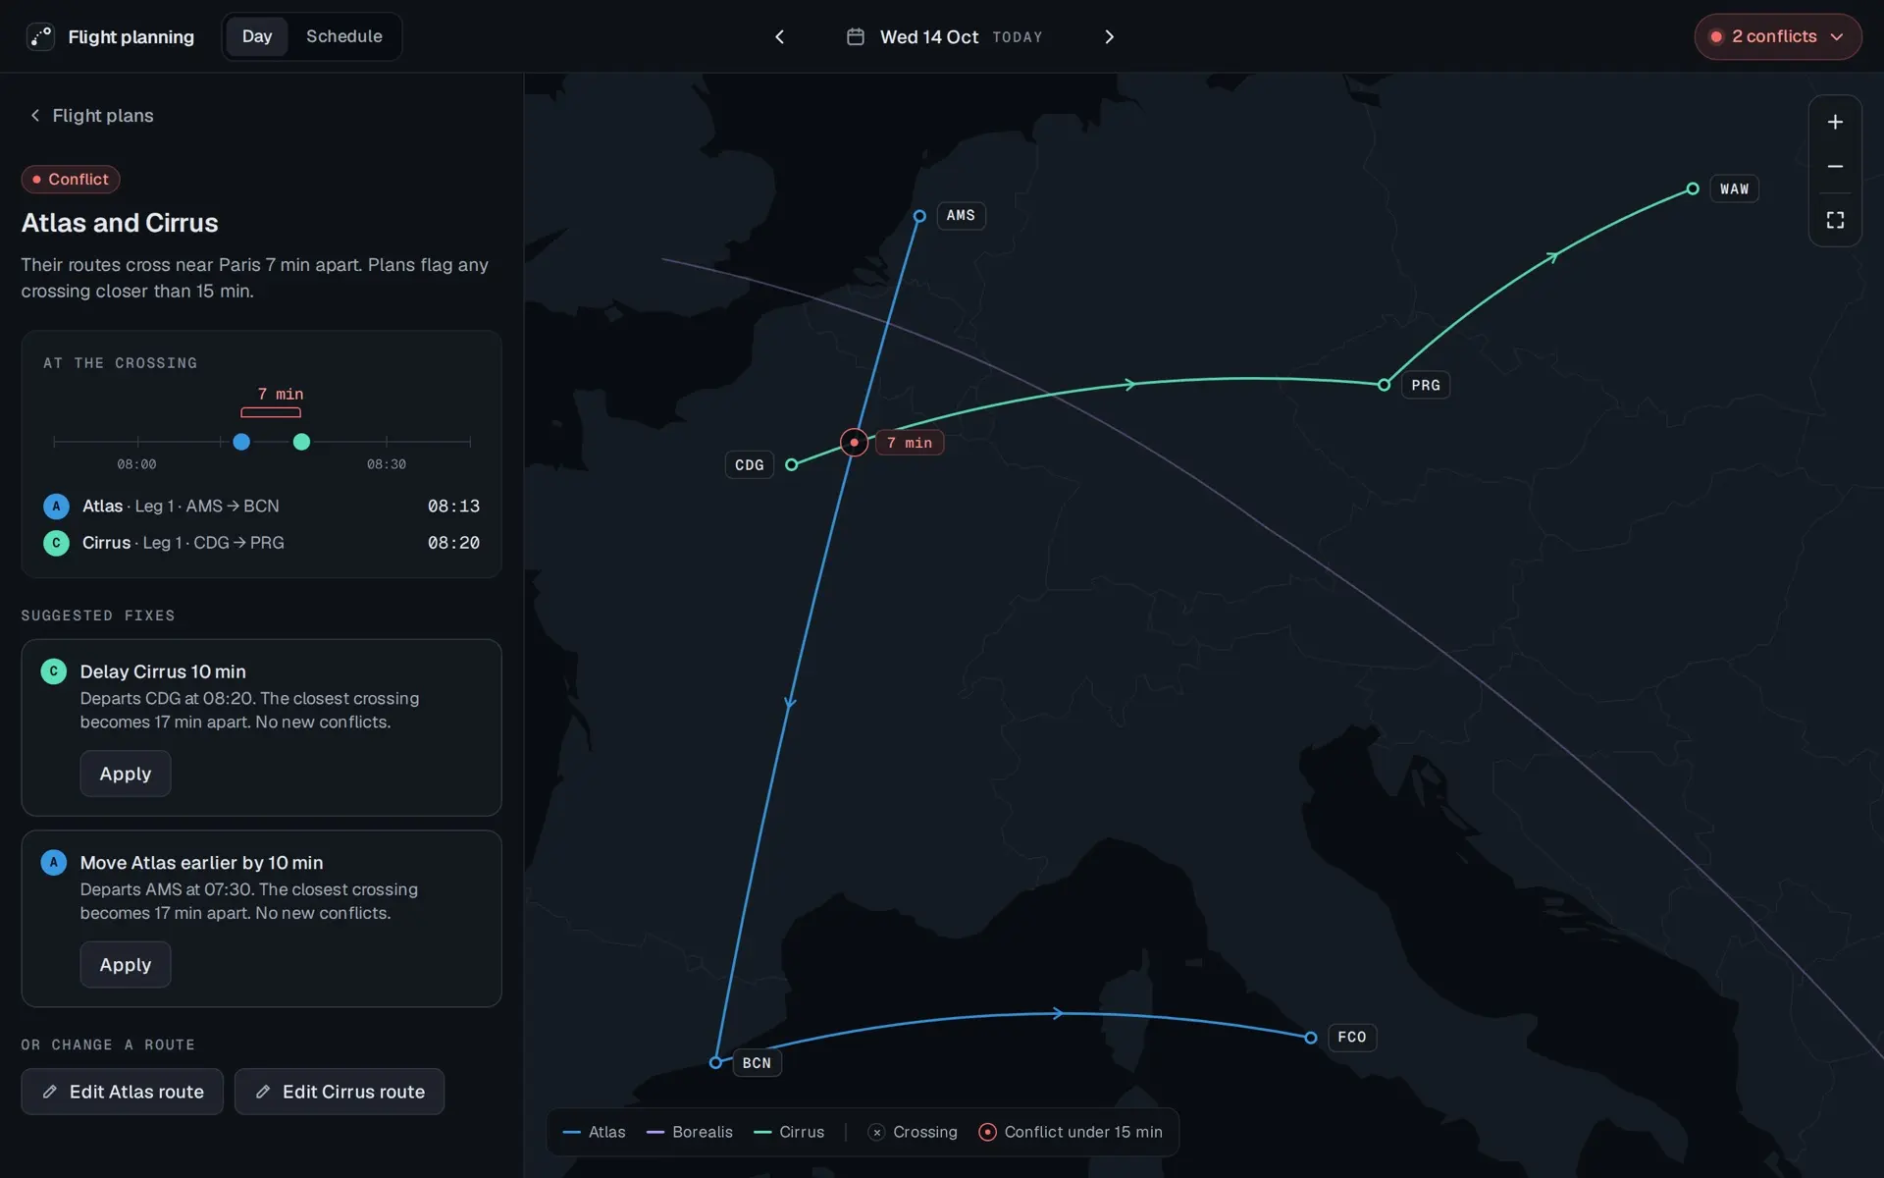This screenshot has width=1884, height=1178.
Task: Select the AMS airport label
Action: coord(961,216)
